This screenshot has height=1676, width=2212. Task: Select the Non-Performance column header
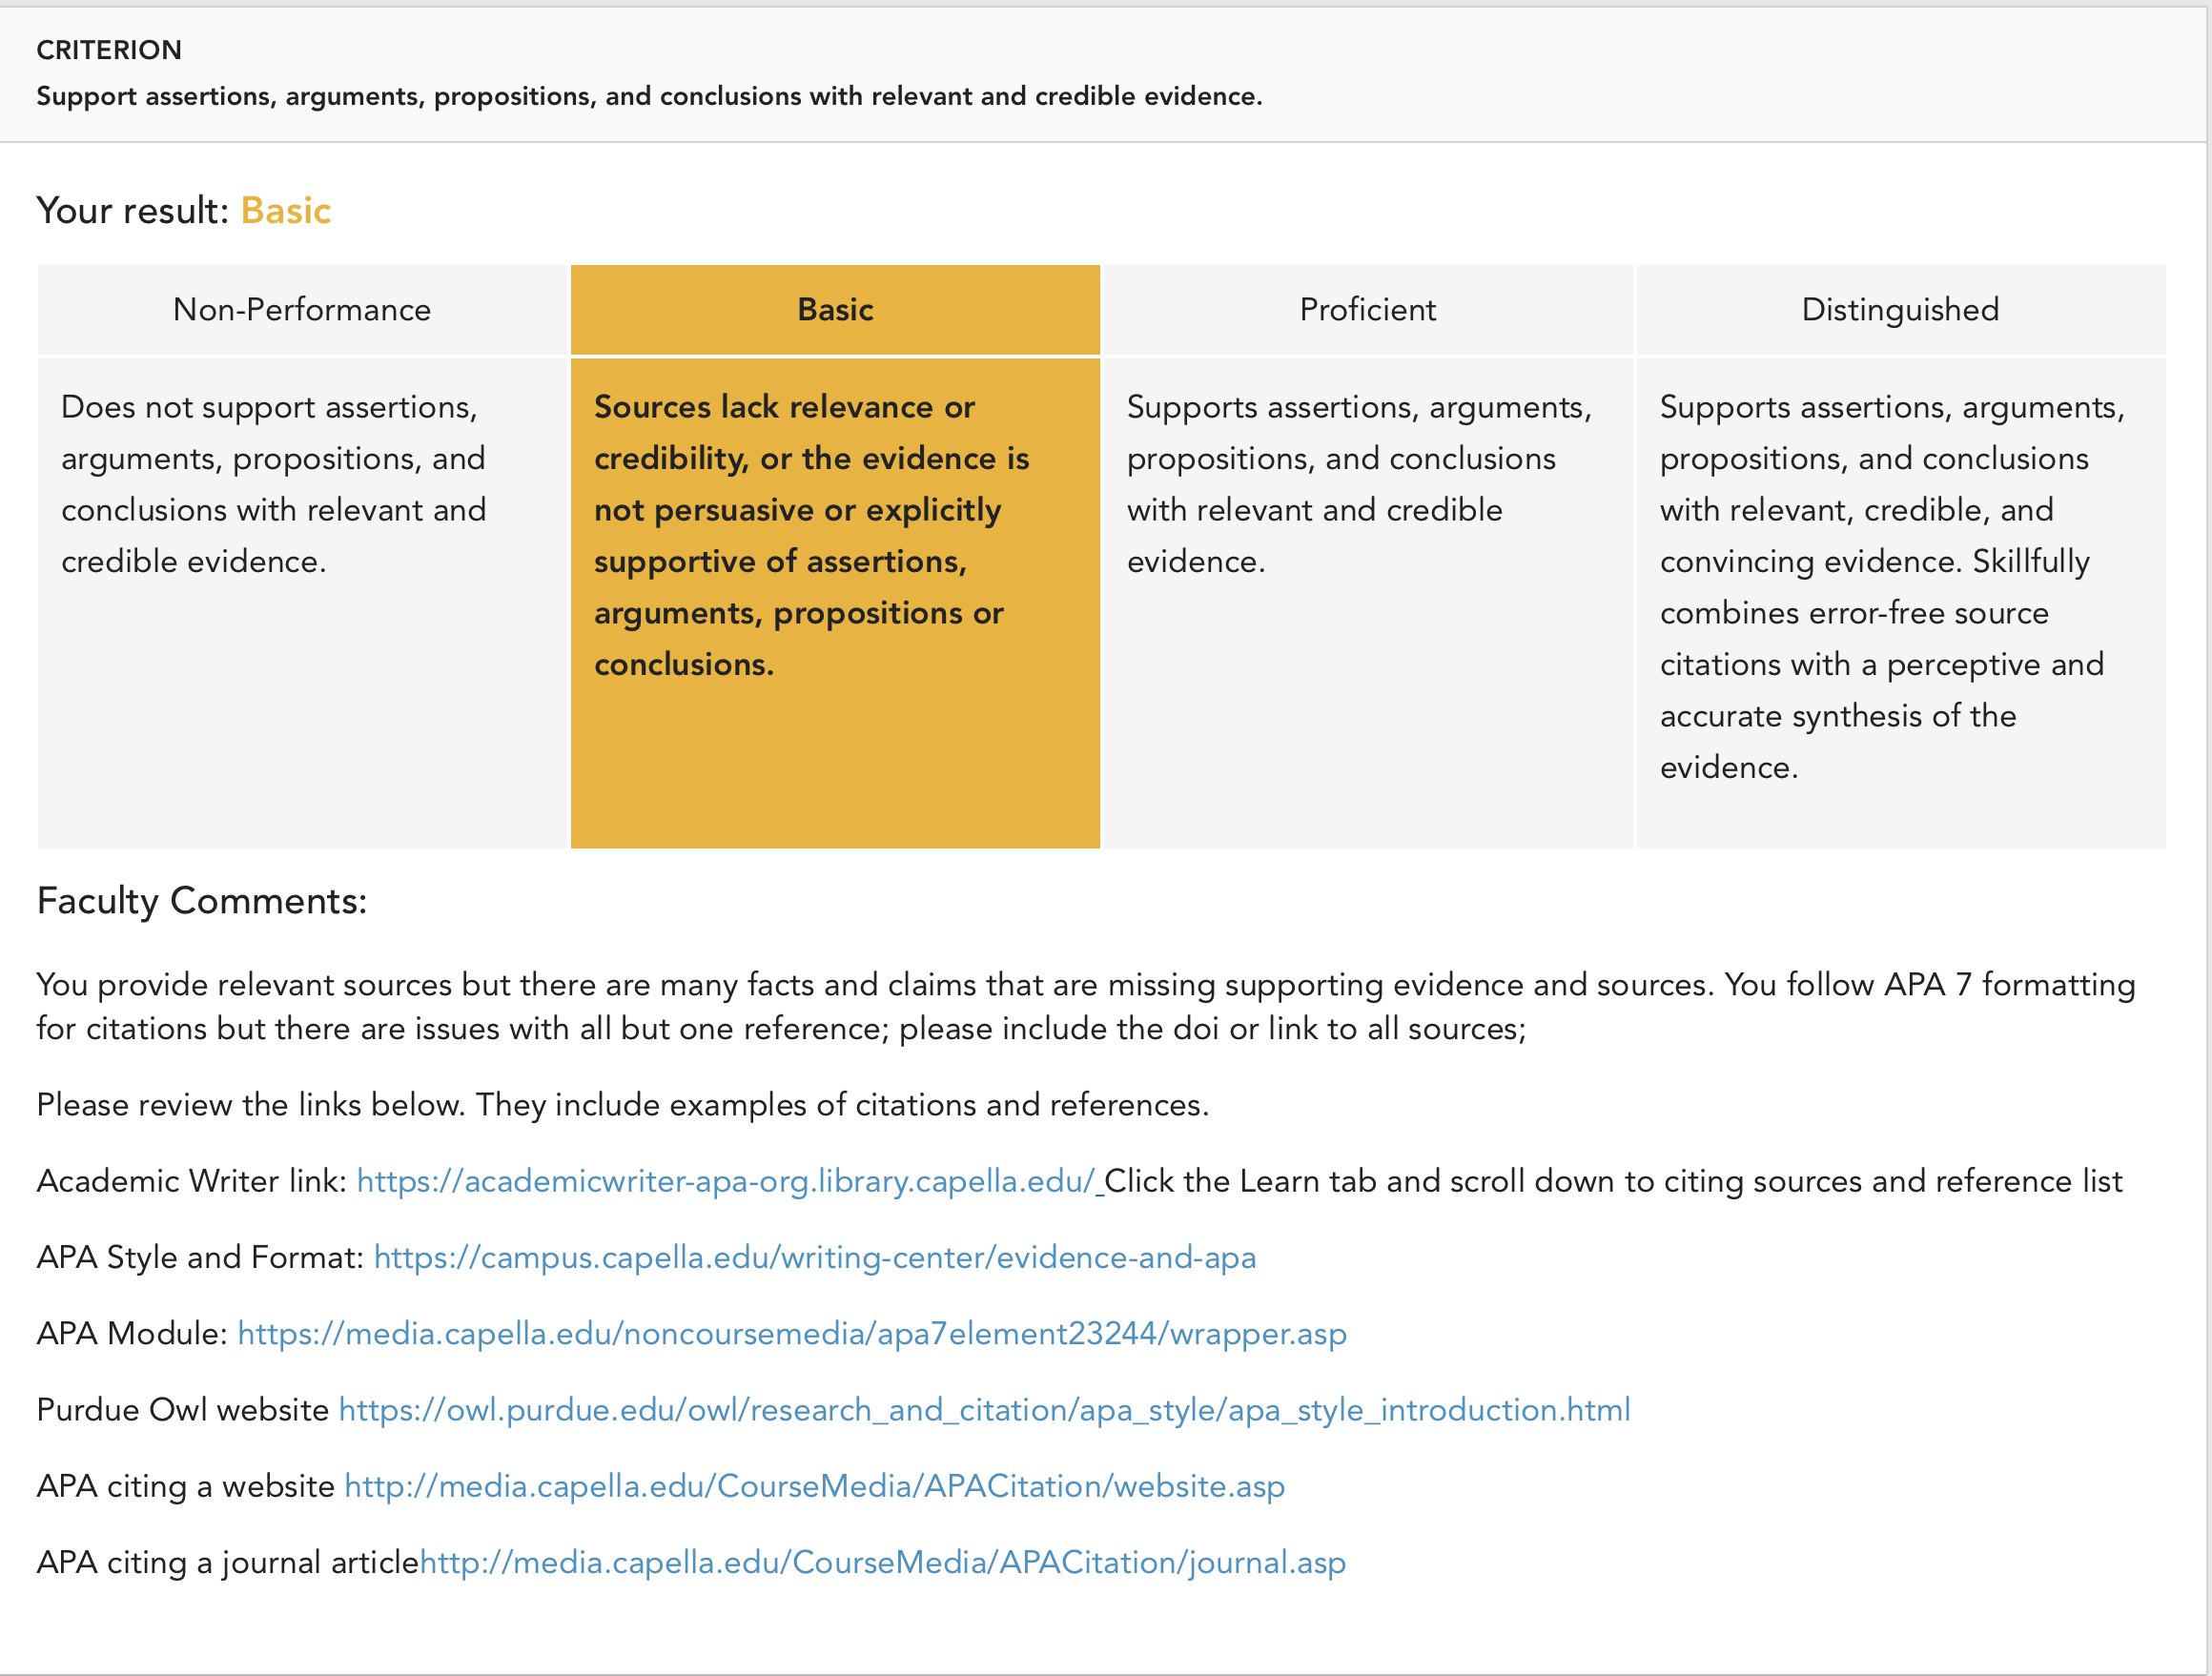pos(302,310)
